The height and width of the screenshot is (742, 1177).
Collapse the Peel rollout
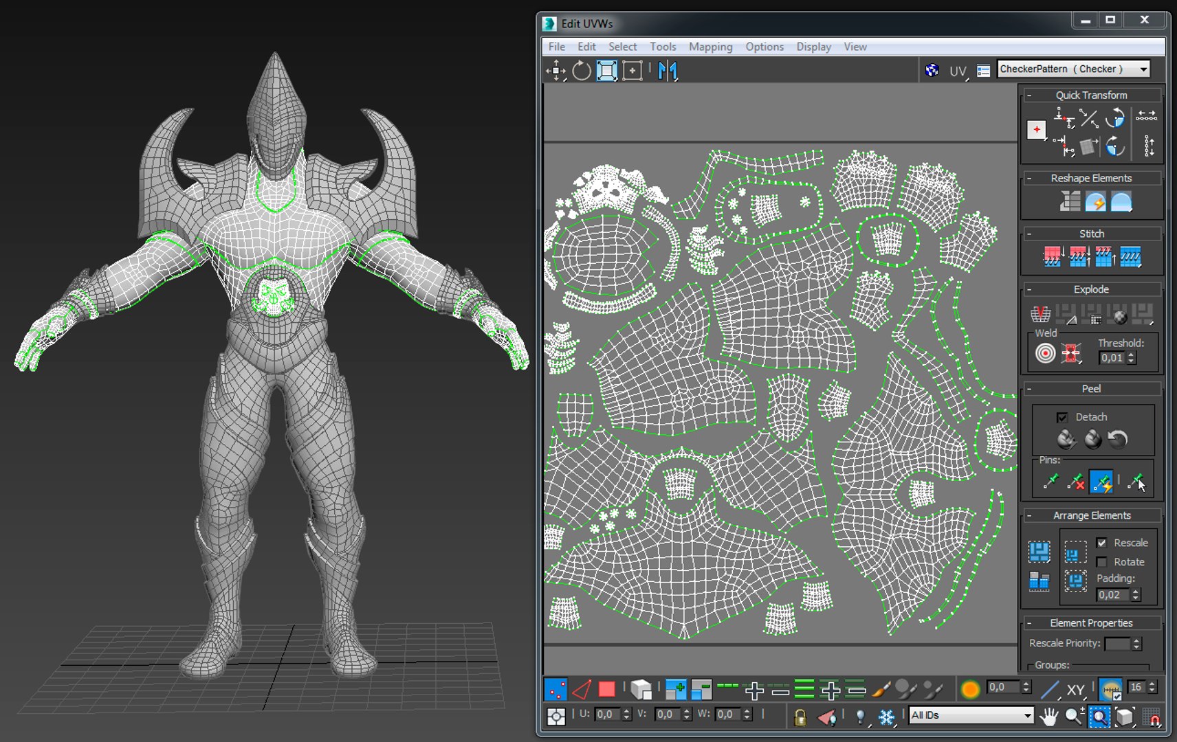click(1029, 389)
